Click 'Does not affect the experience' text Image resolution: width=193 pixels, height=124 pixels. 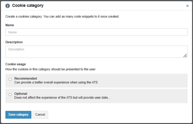[x=62, y=97]
